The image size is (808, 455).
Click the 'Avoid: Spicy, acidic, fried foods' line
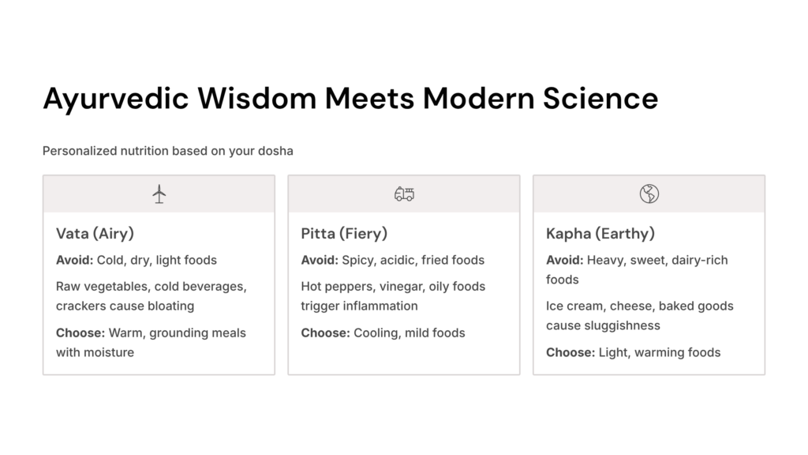click(392, 260)
